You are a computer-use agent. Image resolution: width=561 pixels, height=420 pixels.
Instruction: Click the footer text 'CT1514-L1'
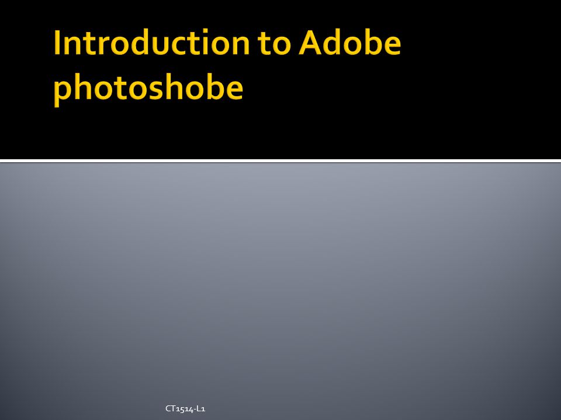click(185, 408)
